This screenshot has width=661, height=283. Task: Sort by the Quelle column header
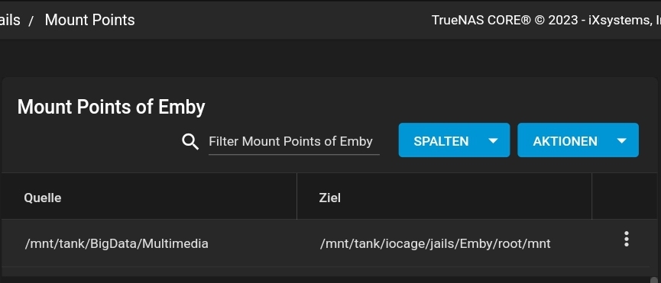[43, 198]
